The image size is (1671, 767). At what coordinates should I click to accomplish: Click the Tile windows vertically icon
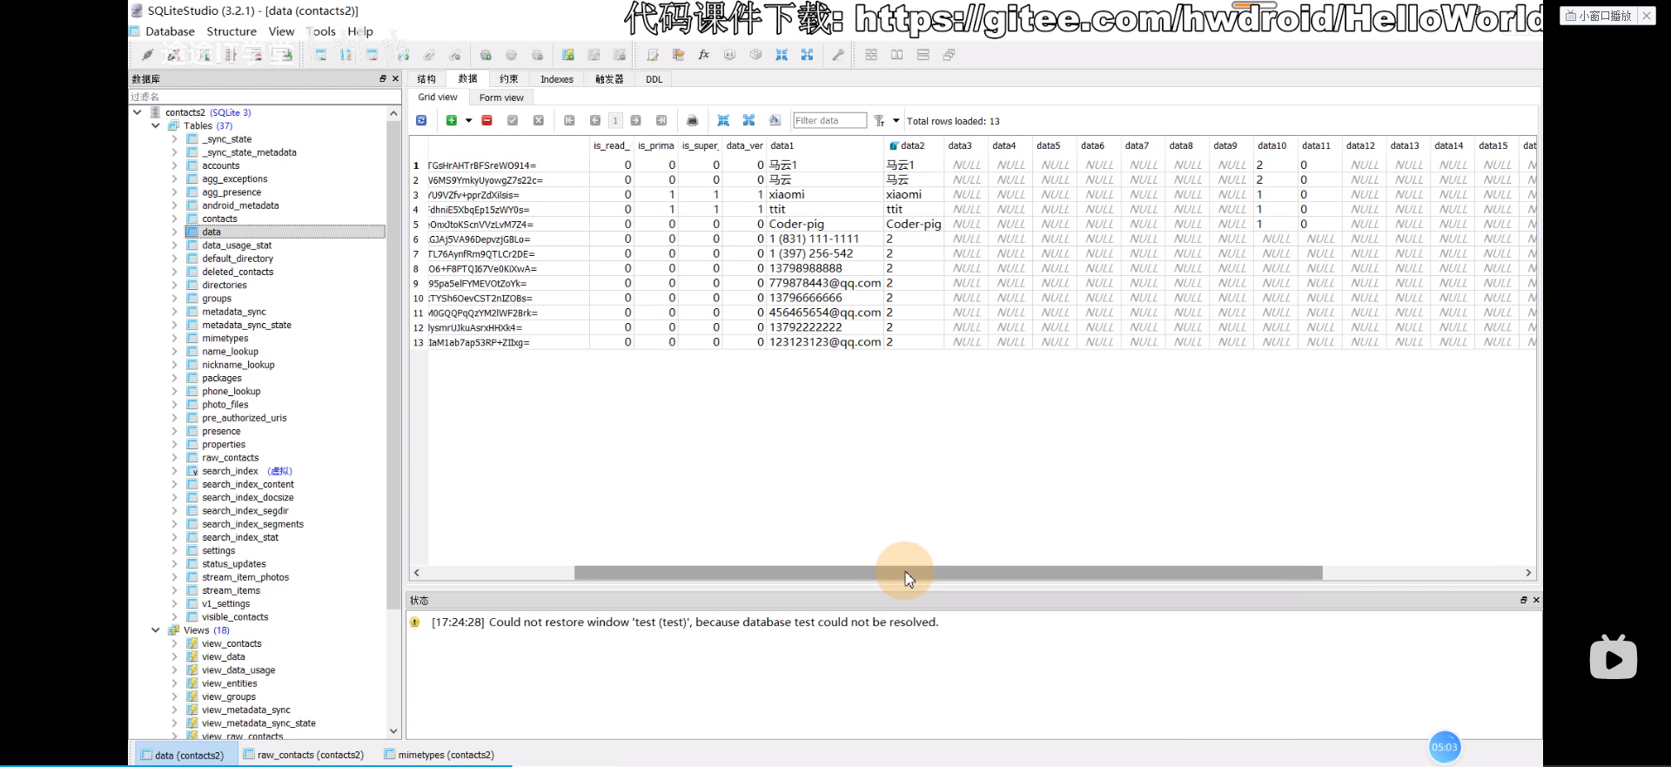(x=923, y=55)
